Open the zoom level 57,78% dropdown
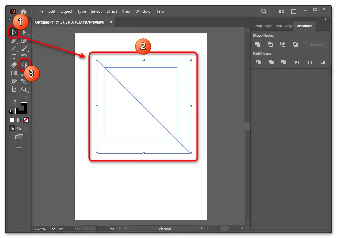Viewport: 337px width, 238px height. 53,229
